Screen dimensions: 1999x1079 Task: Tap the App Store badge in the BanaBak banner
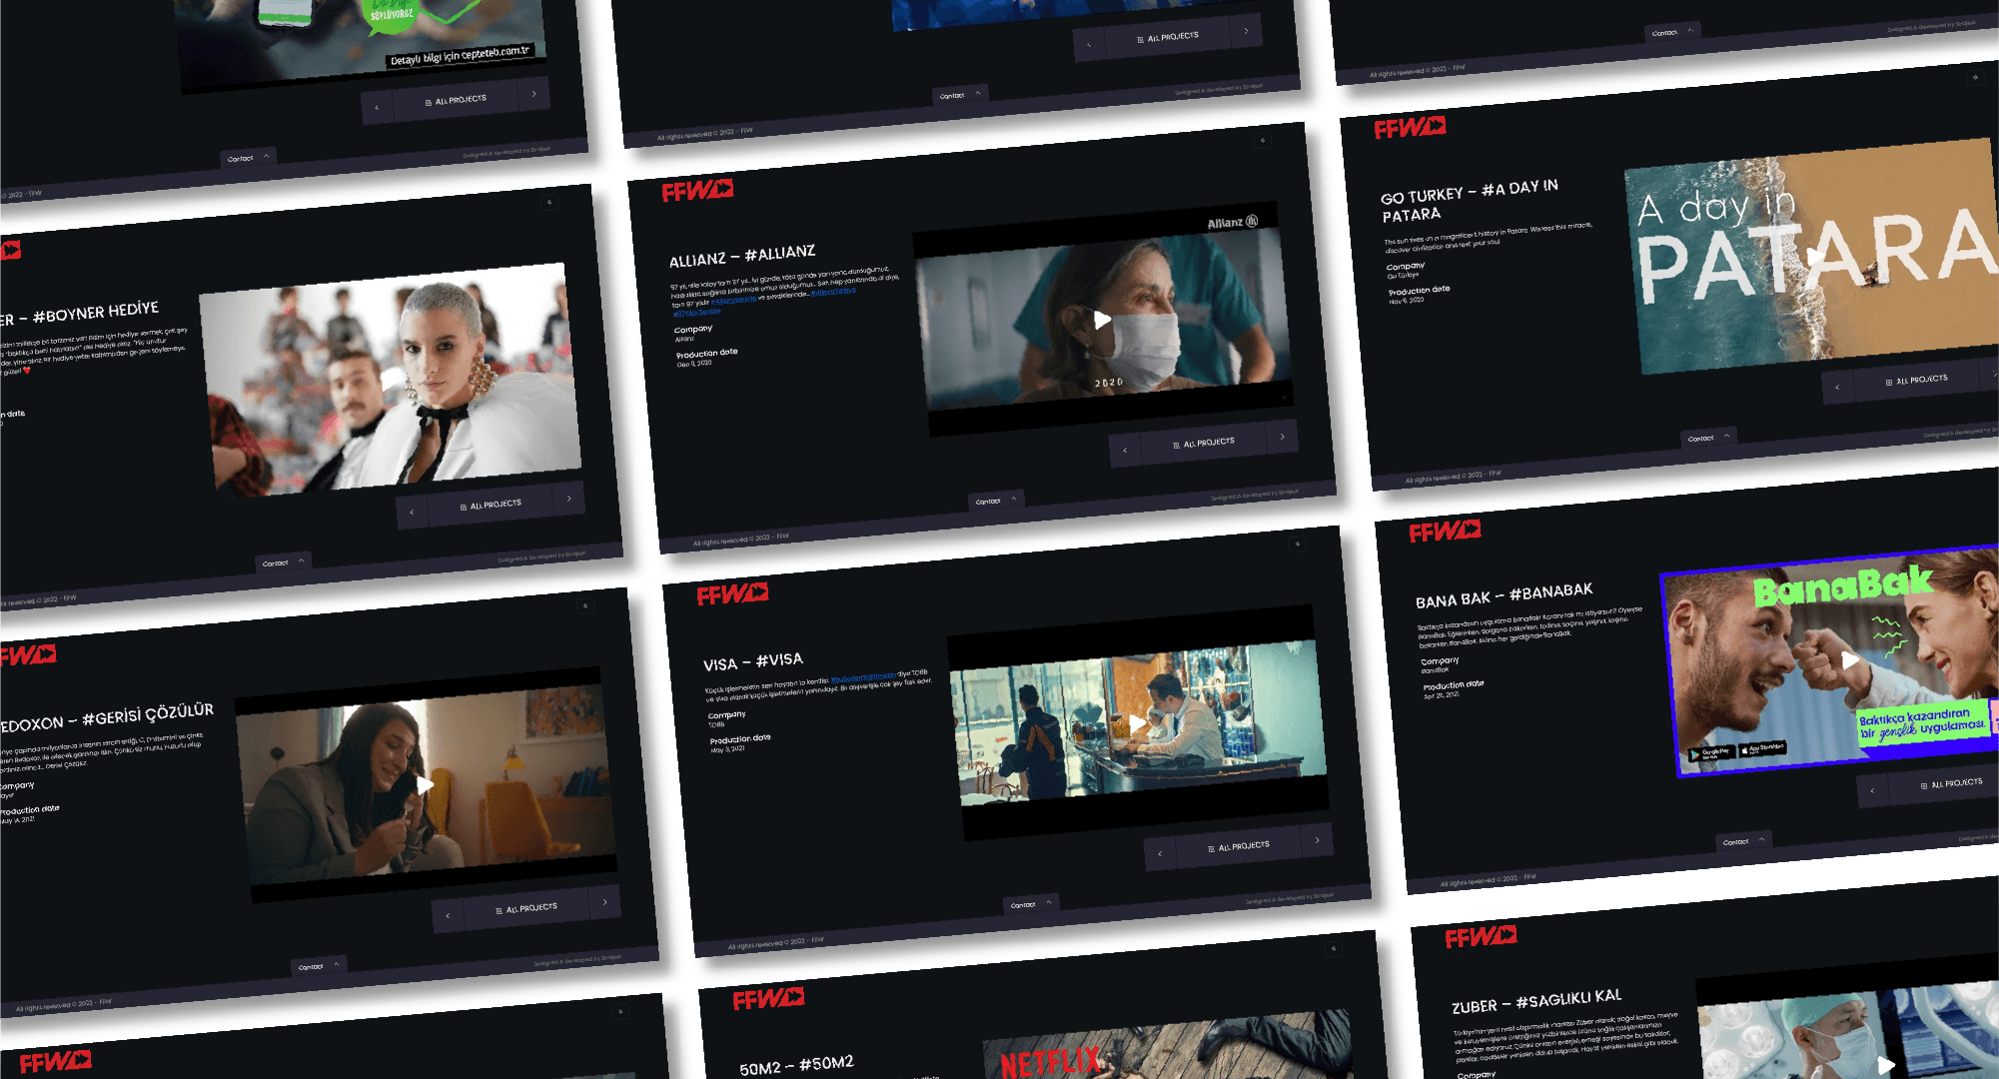coord(1761,748)
